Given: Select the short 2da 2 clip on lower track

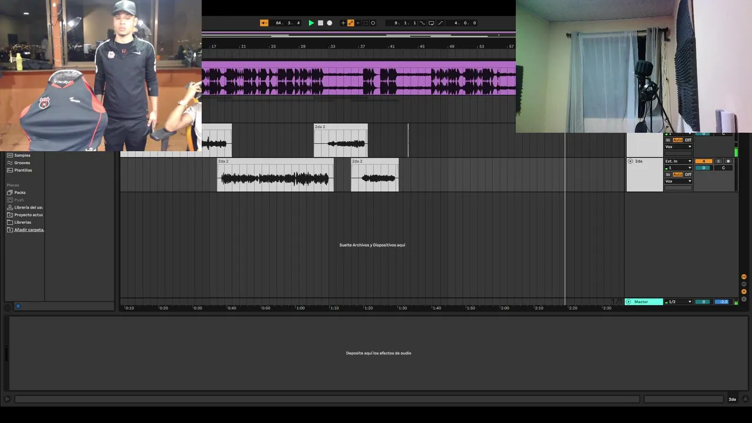Looking at the screenshot, I should [375, 174].
